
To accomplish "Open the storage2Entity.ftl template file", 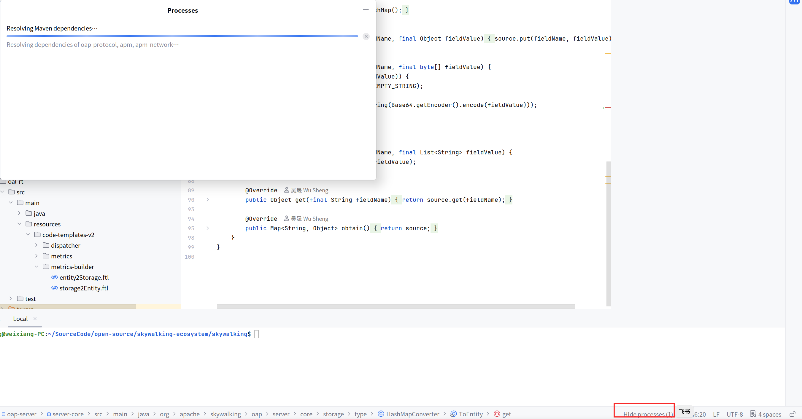I will click(83, 288).
